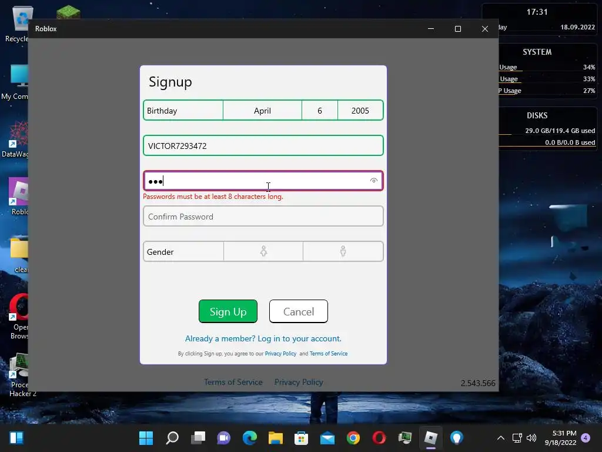Click the Cancel button
This screenshot has height=452, width=602.
299,311
